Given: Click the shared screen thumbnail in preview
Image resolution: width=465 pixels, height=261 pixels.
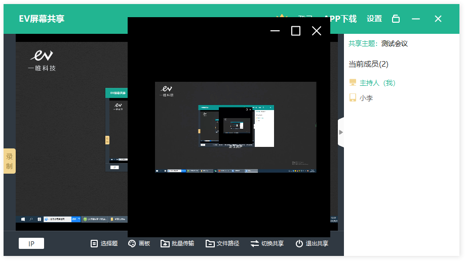Looking at the screenshot, I should click(x=236, y=127).
